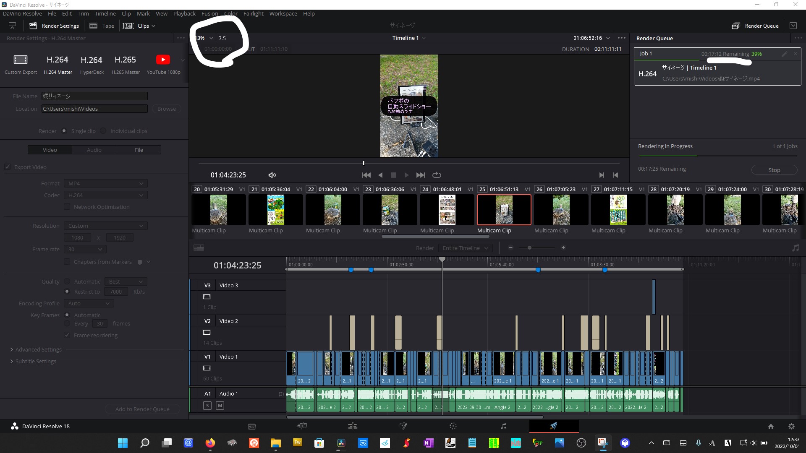Enable Frame reordering checkbox

coord(67,335)
